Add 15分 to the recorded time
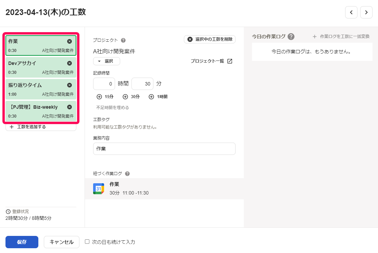 coord(105,97)
